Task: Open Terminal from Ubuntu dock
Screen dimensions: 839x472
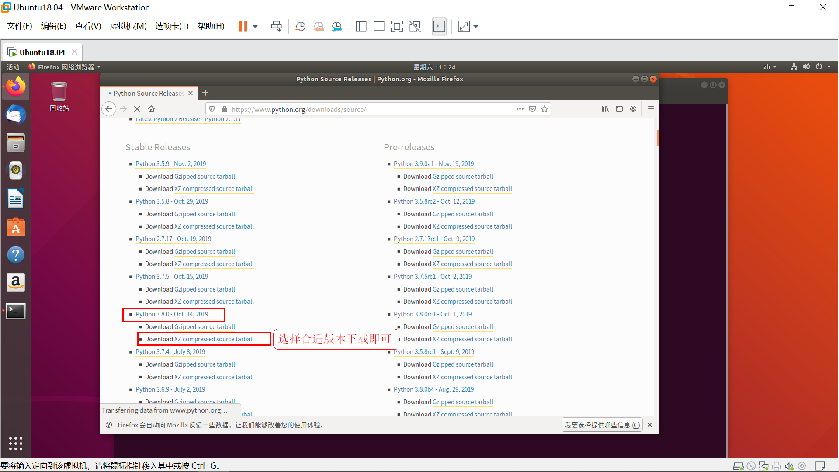Action: coord(16,311)
